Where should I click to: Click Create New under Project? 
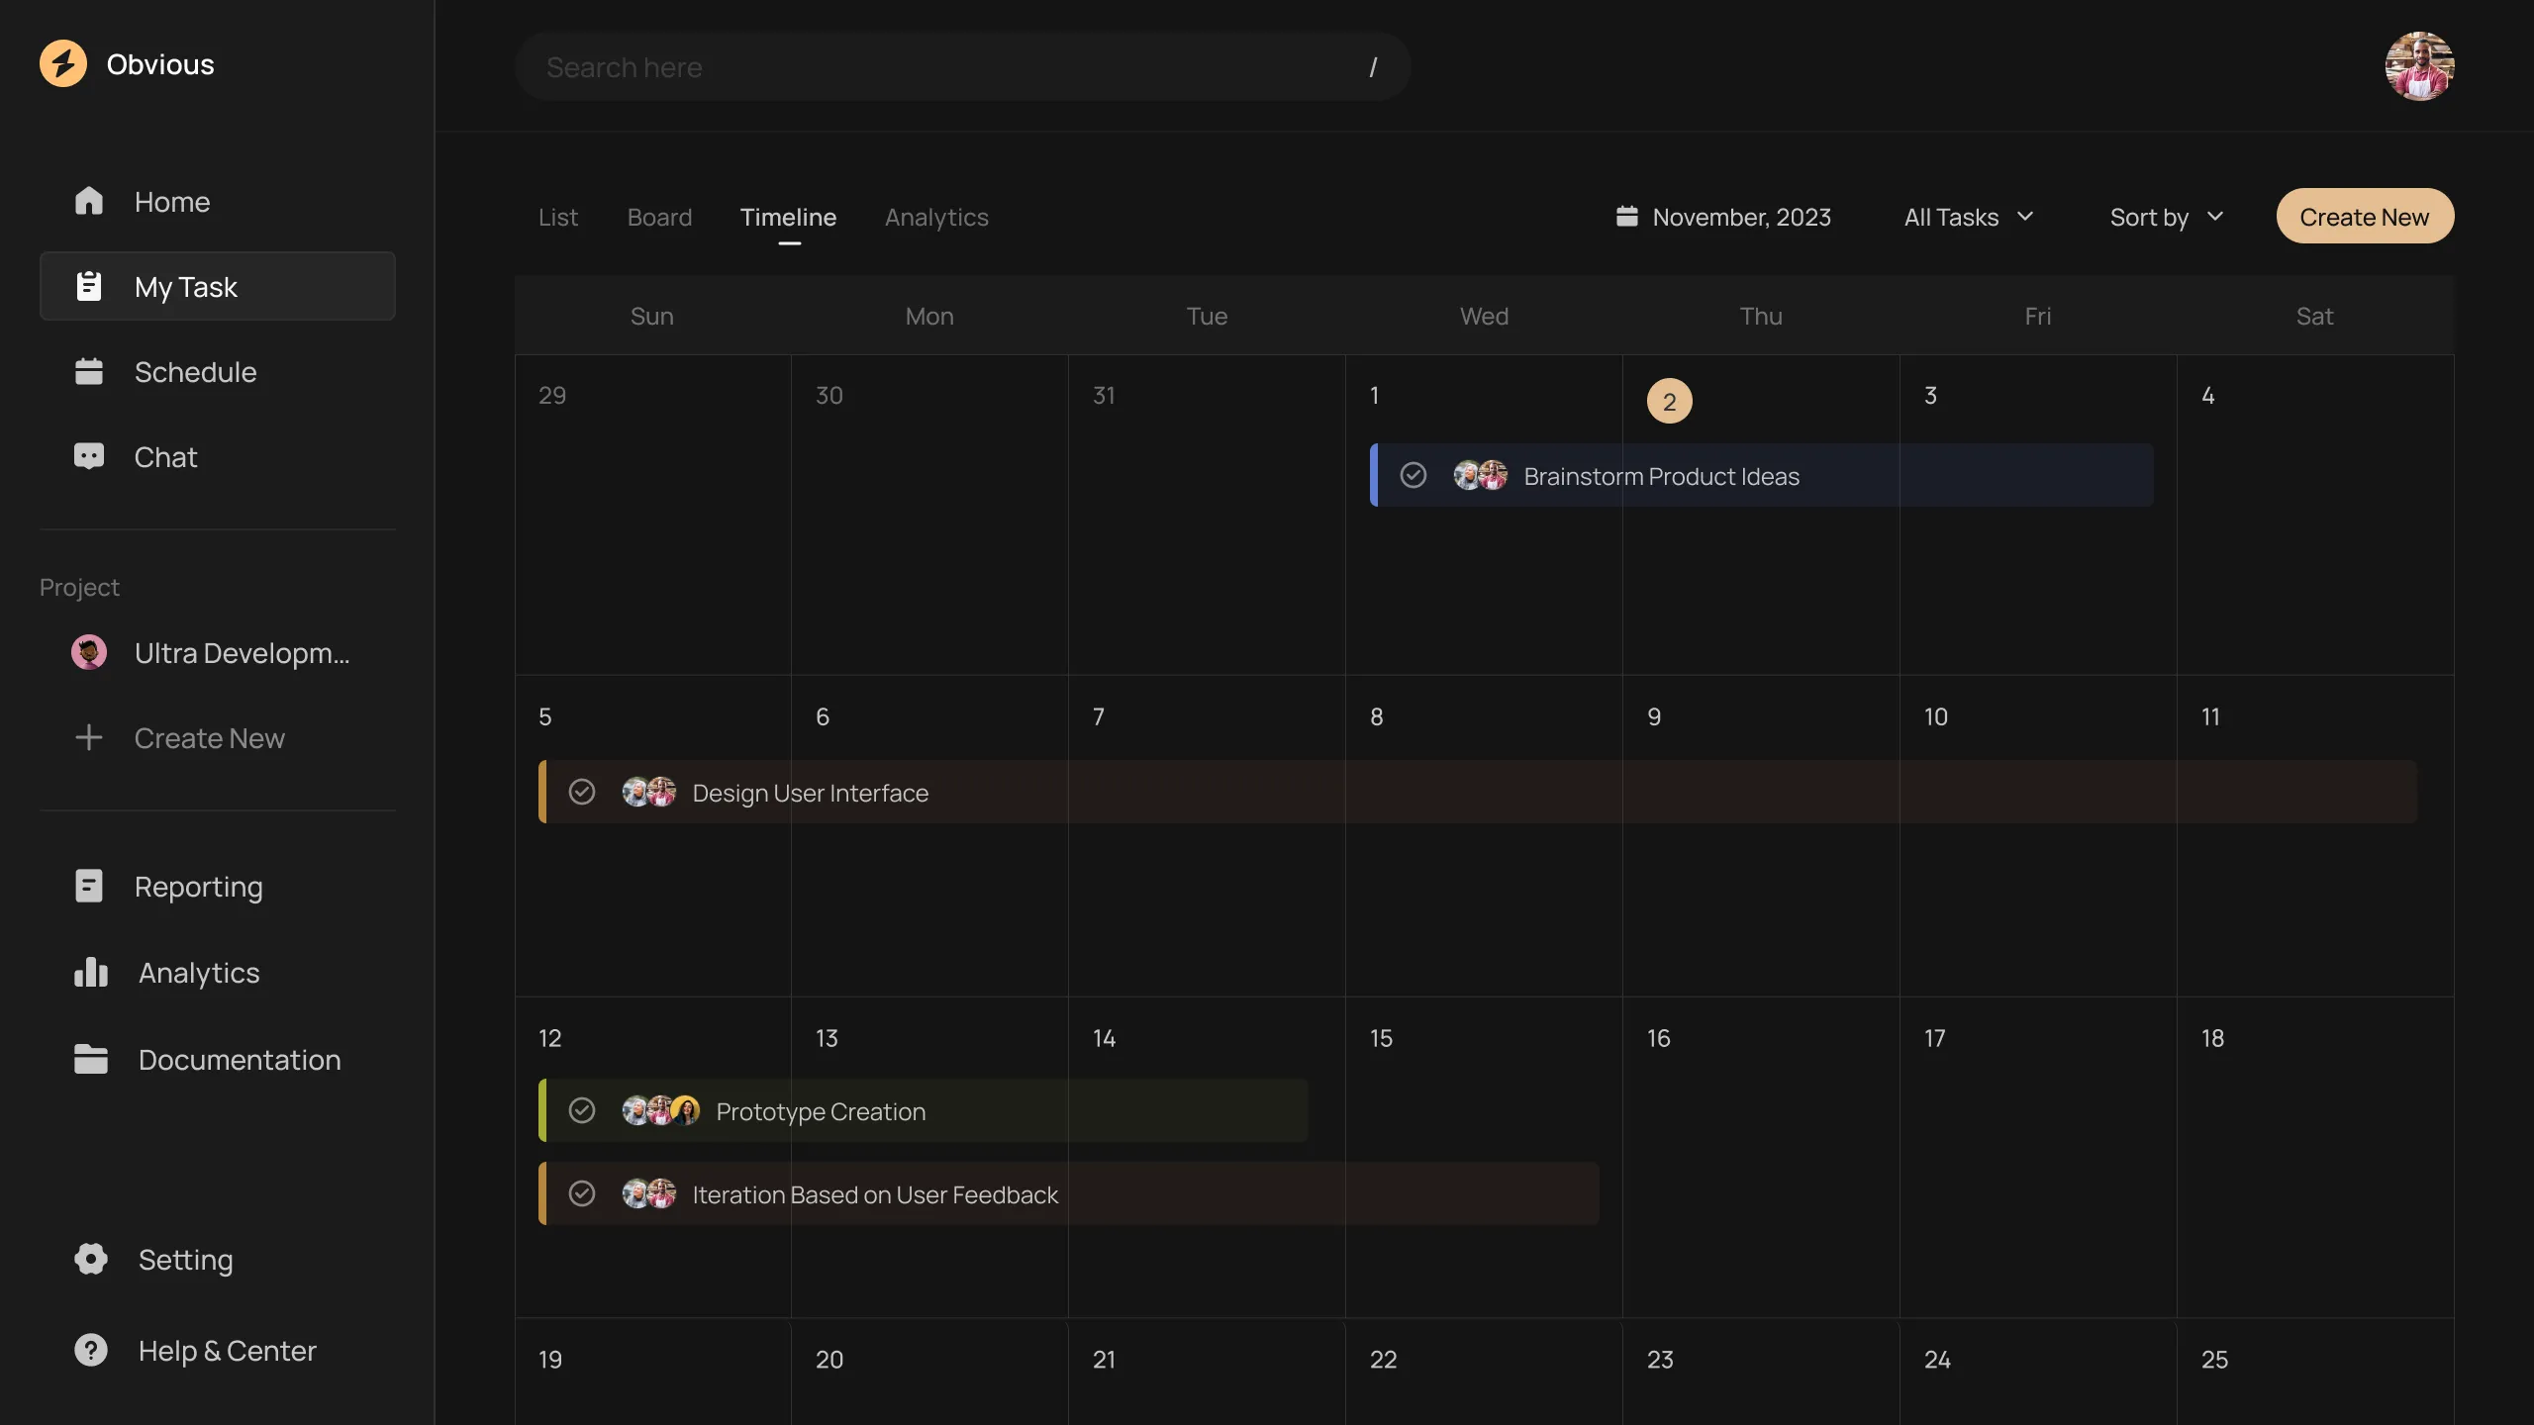pos(209,738)
